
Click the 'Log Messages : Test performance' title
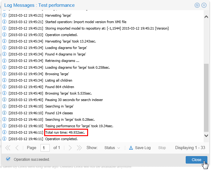coord(39,5)
